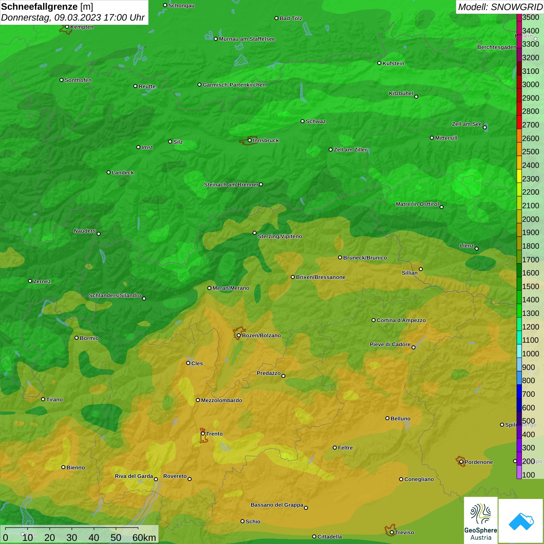
Task: Click the 'Zell am Ziller' label
Action: pos(350,150)
